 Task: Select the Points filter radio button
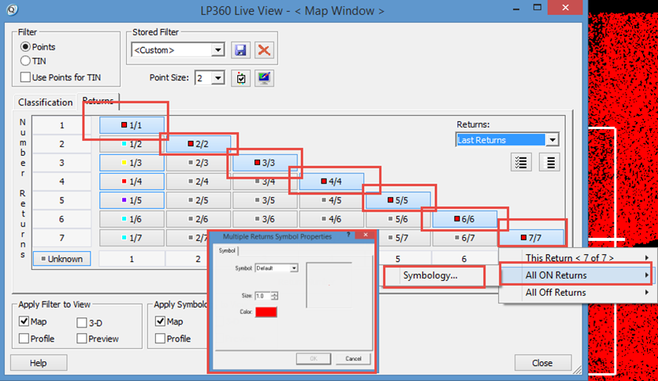25,47
